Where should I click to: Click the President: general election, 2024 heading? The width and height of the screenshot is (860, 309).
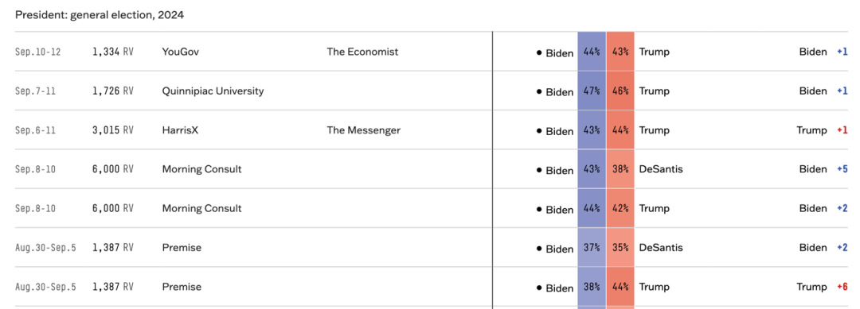pyautogui.click(x=100, y=15)
